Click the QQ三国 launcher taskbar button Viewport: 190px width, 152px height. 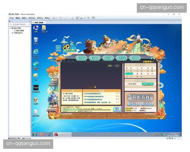pos(62,135)
